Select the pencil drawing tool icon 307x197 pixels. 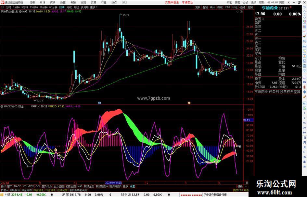304,97
